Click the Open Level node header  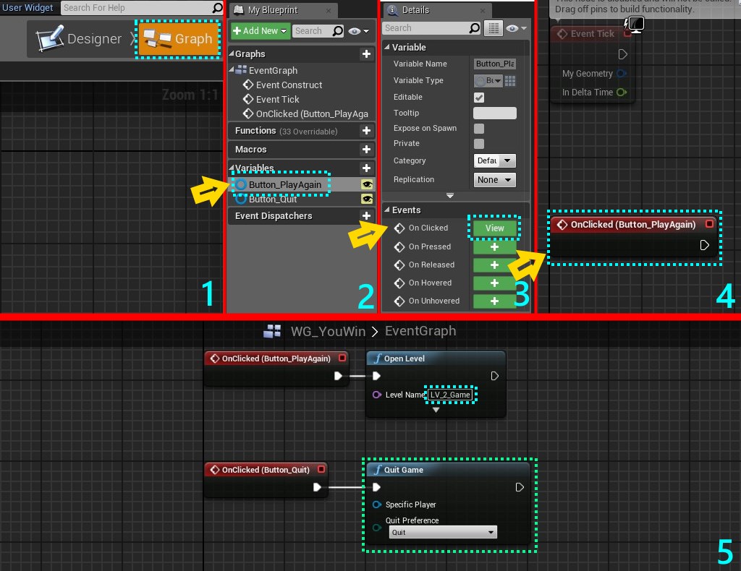click(436, 359)
